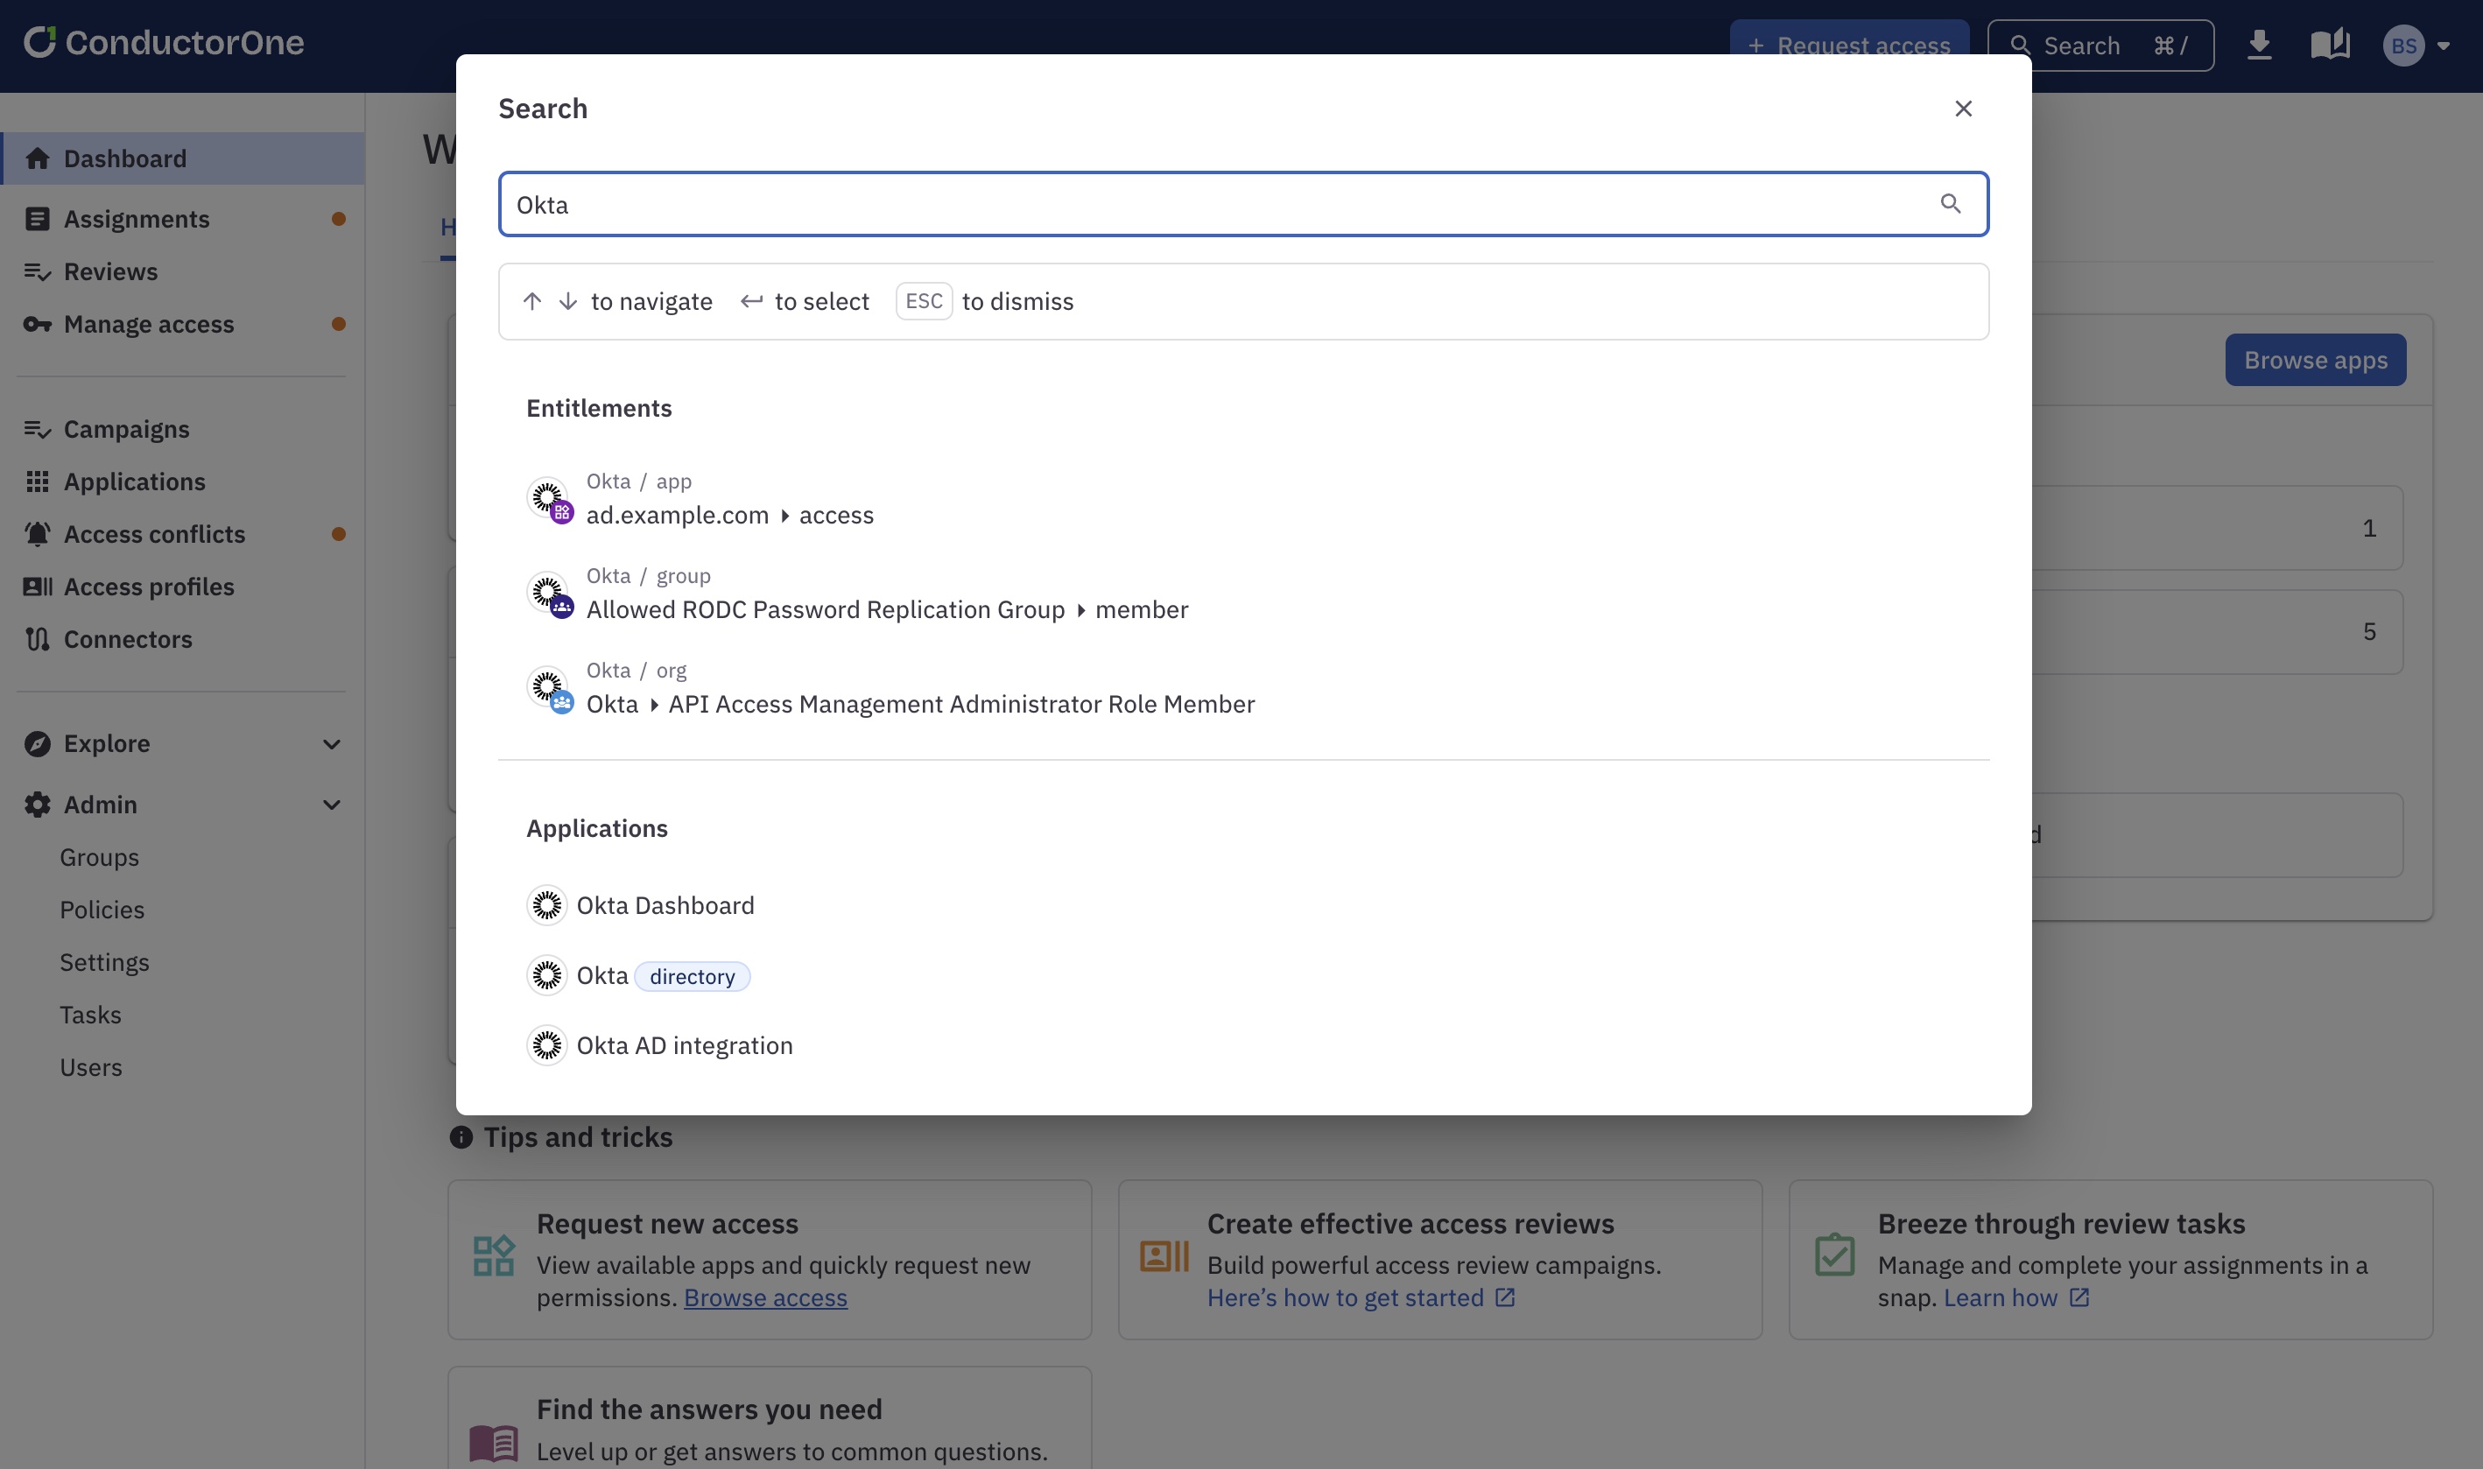The image size is (2483, 1469).
Task: Open Connectors in the sidebar
Action: [128, 638]
